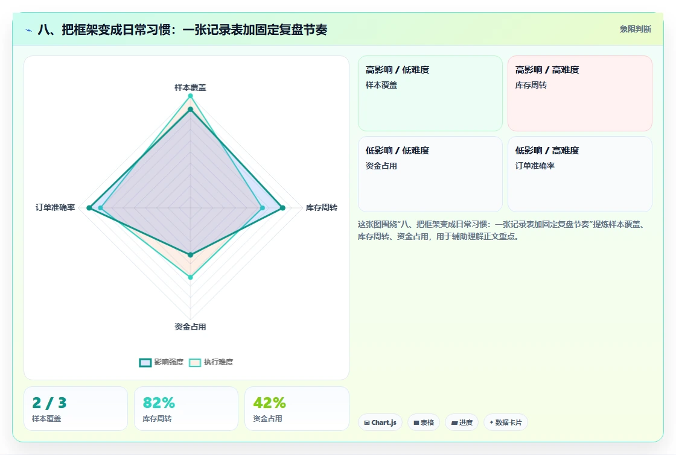Click the 42% 资金占用 stat card
This screenshot has width=676, height=455.
(x=296, y=409)
